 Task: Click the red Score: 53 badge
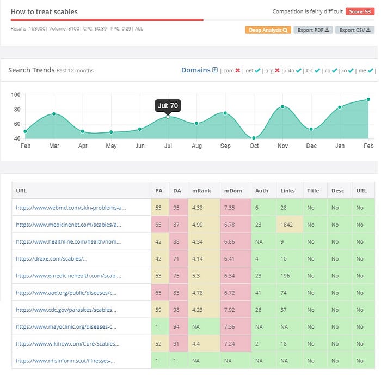point(360,11)
